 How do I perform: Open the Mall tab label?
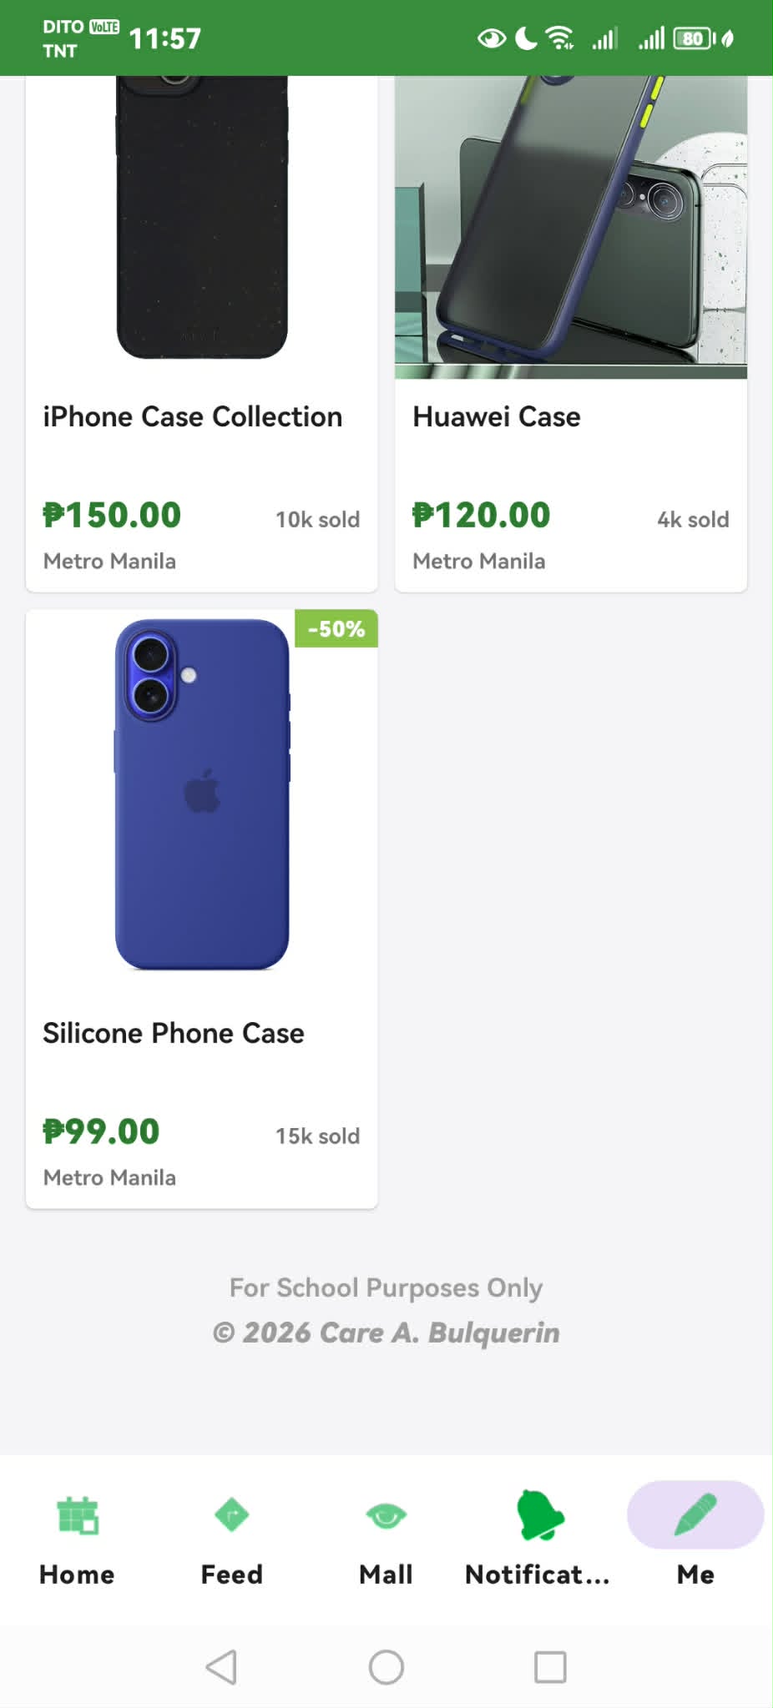[386, 1574]
